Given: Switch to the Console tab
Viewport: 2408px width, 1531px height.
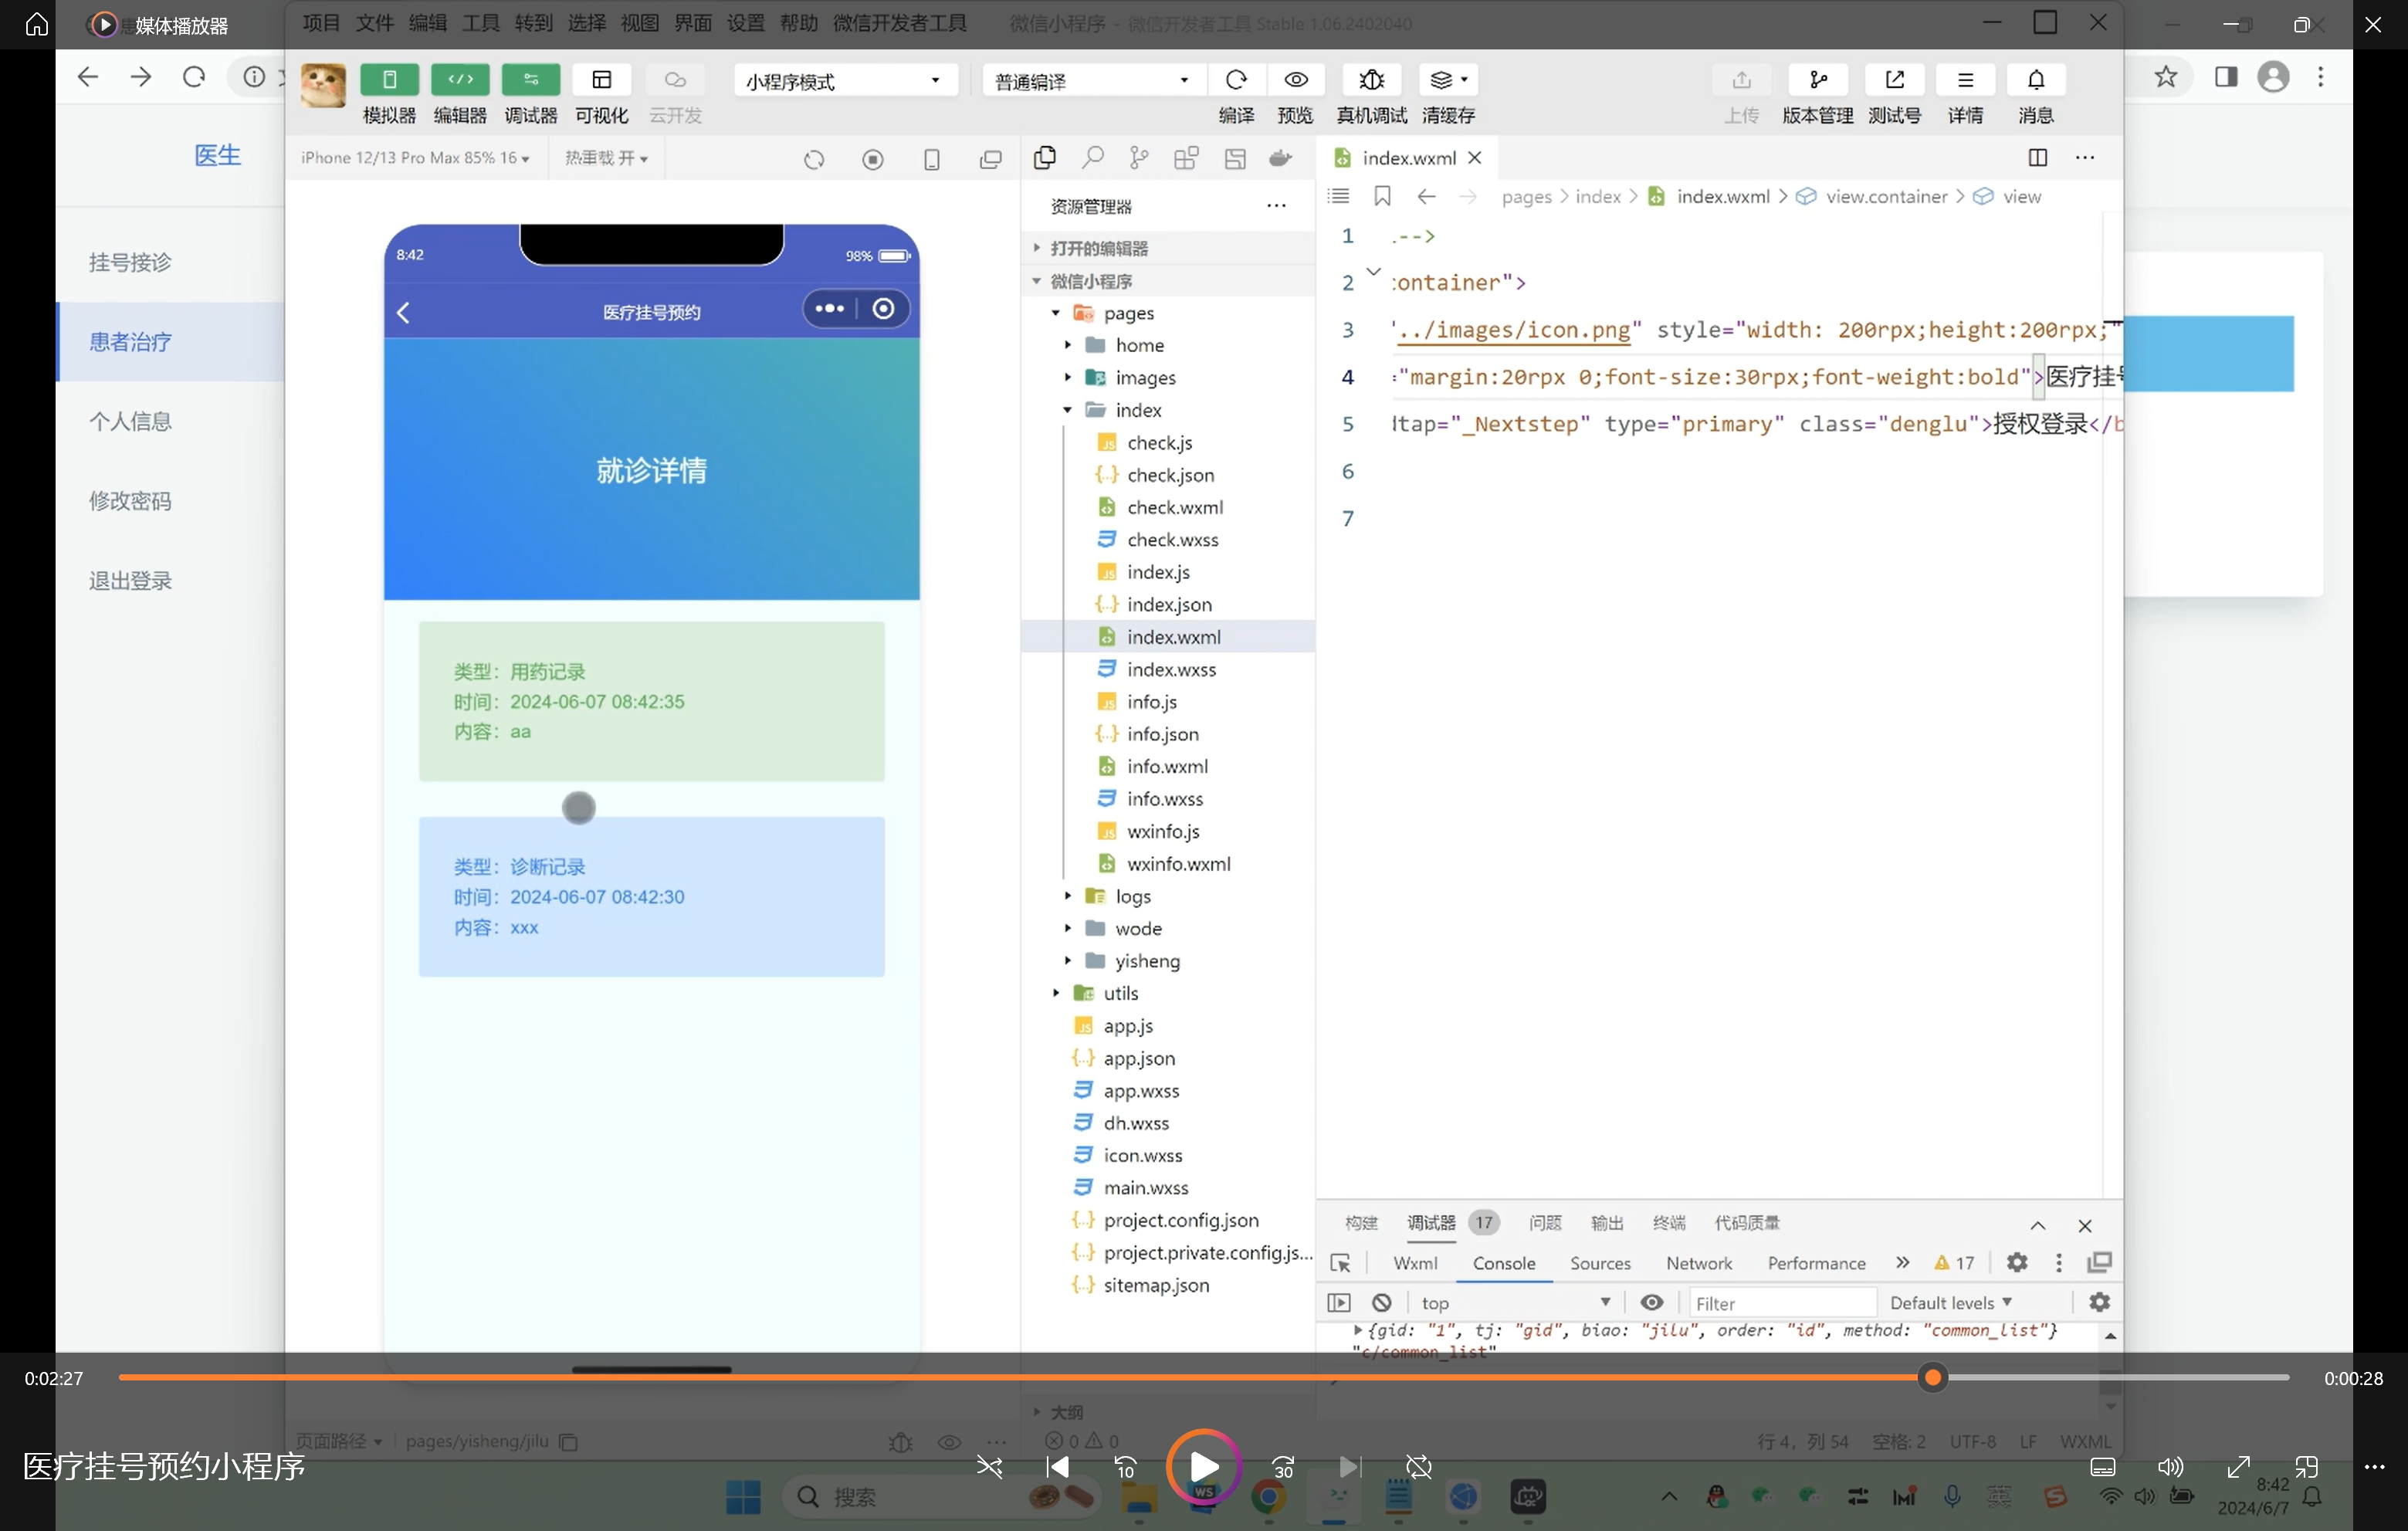Looking at the screenshot, I should pos(1503,1263).
